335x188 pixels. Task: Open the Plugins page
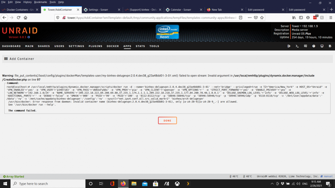click(95, 46)
